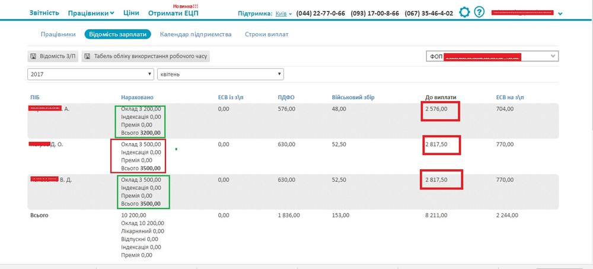Click save icon on Відомість З/П button
The width and height of the screenshot is (593, 269).
tap(33, 56)
